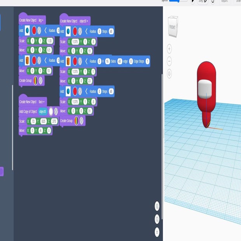Click the sphere shape icon in leg block
The height and width of the screenshot is (241, 241).
(x=27, y=31)
